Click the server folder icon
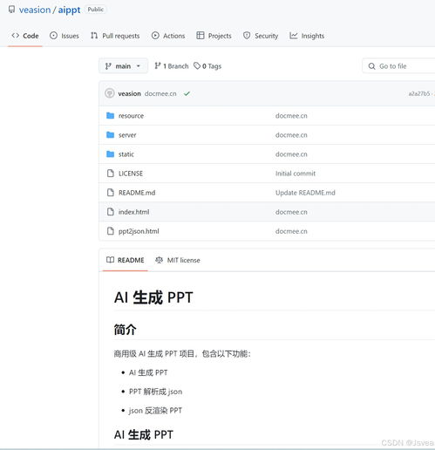 110,135
